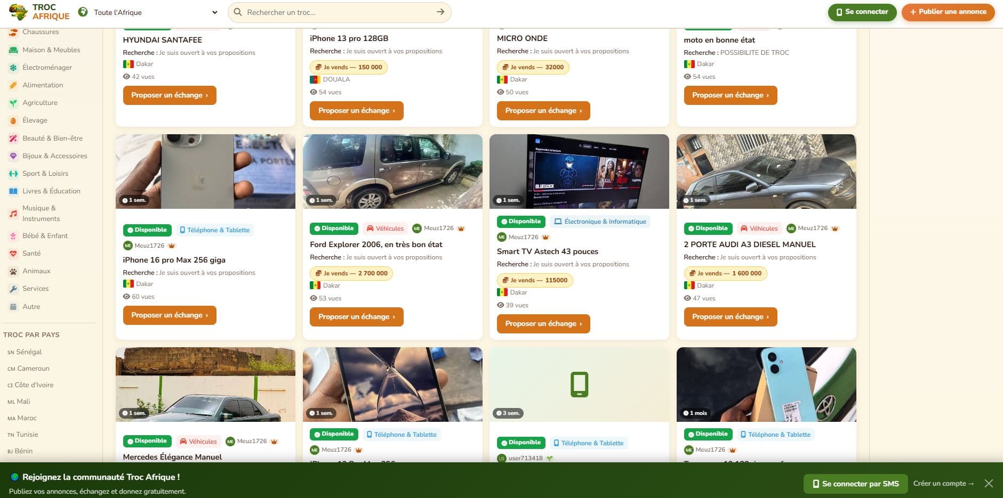
Task: Click the Beauté & Bien-être icon
Action: [13, 138]
